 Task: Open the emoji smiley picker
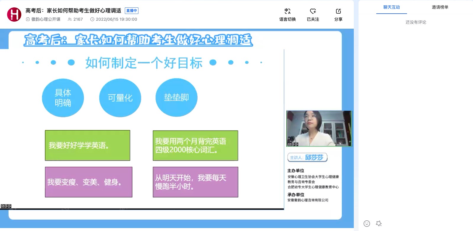click(367, 224)
